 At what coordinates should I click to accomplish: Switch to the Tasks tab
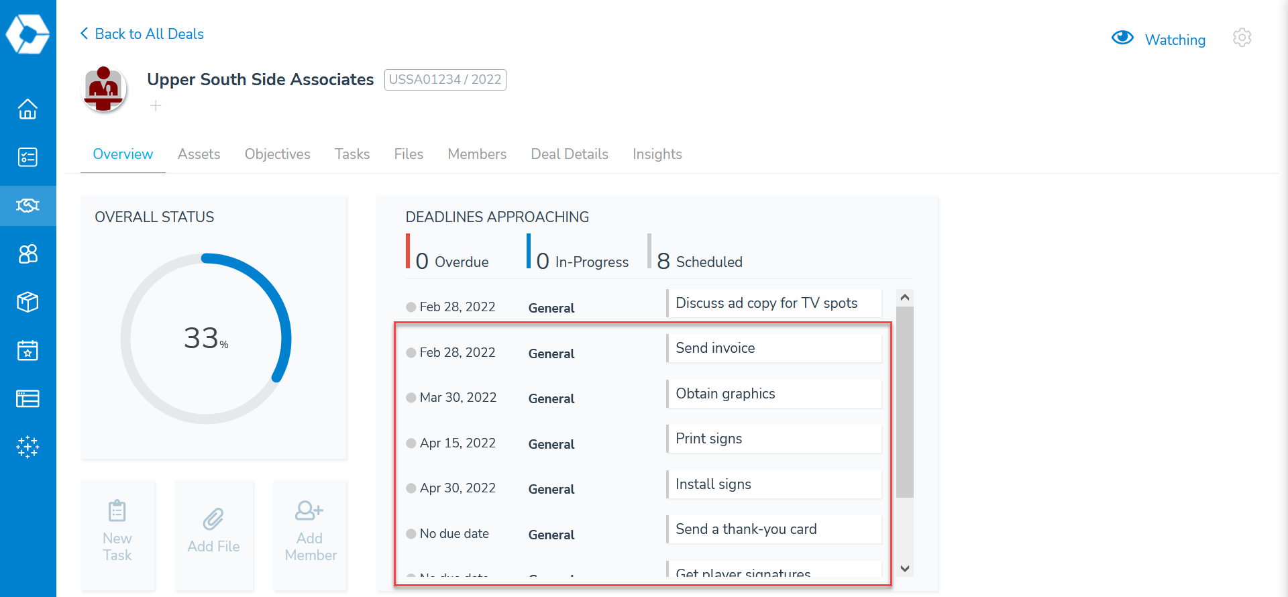click(352, 154)
